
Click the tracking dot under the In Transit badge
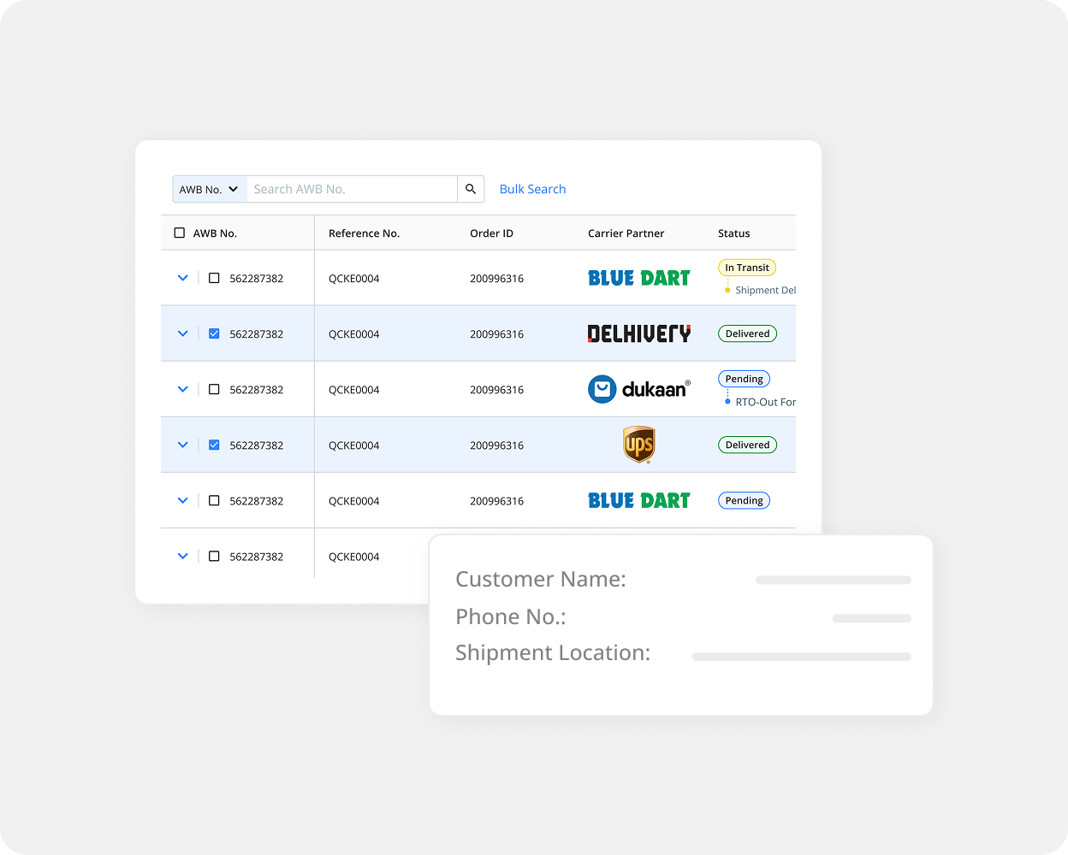click(727, 290)
